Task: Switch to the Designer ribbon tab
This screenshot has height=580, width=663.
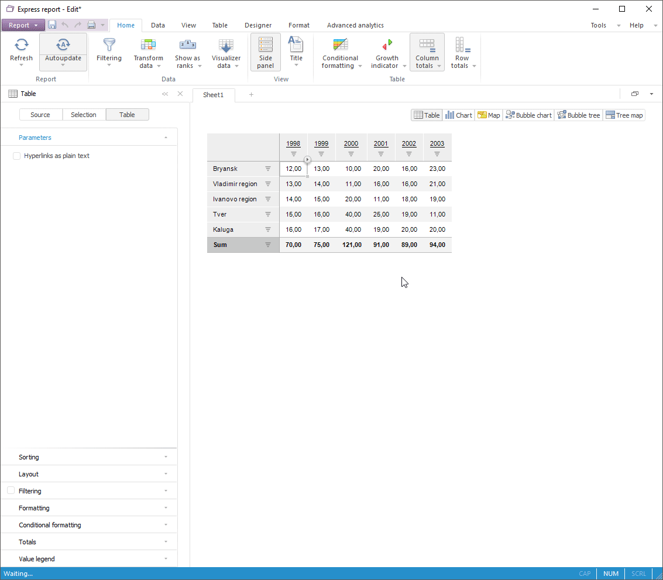Action: pos(258,25)
